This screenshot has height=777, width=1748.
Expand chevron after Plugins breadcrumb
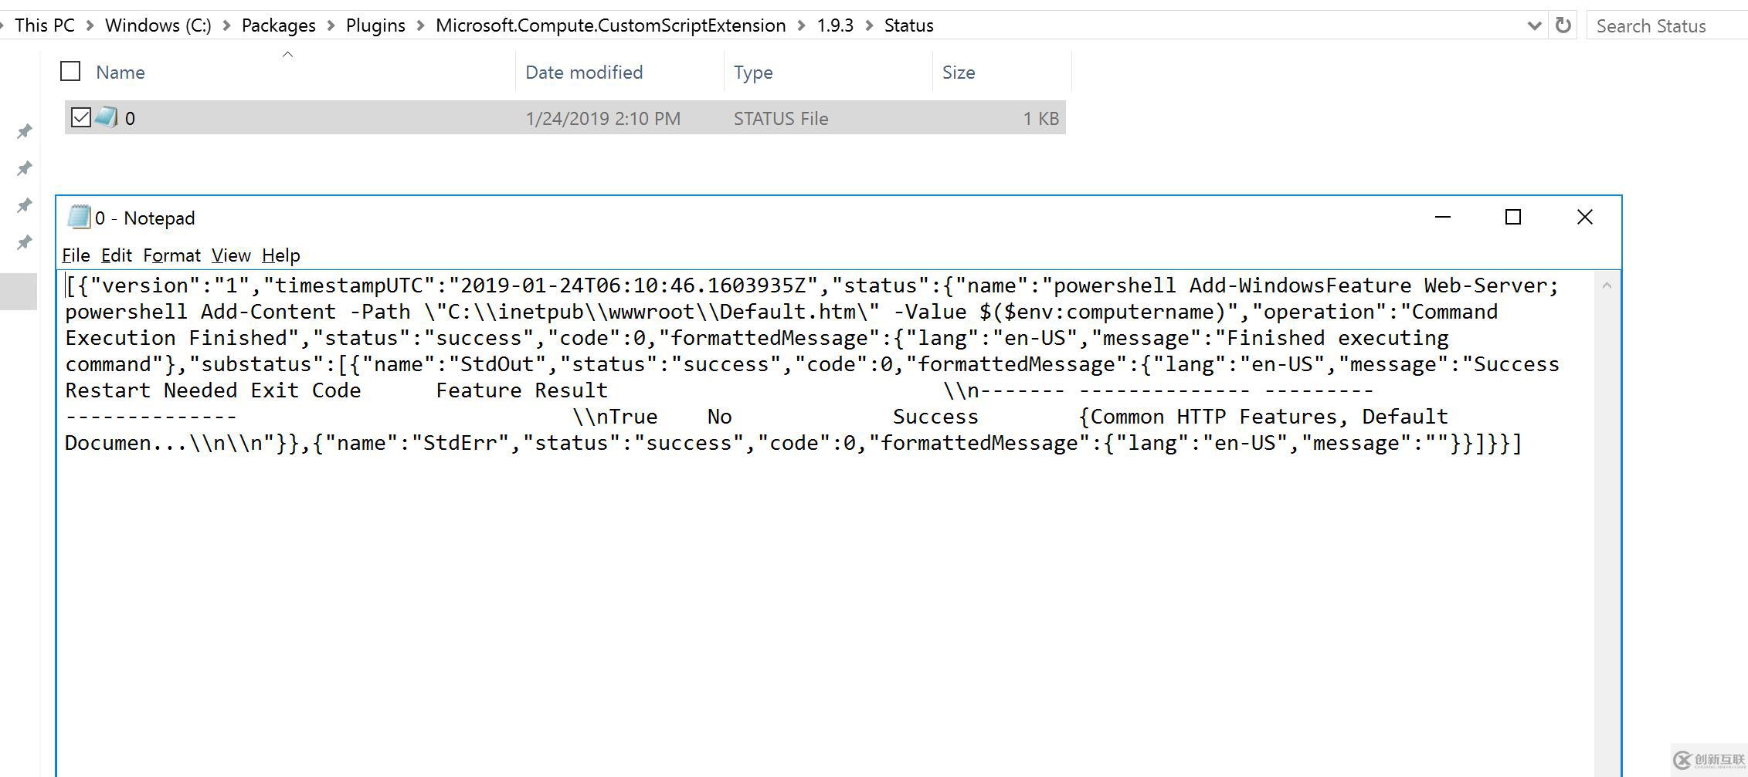click(421, 25)
